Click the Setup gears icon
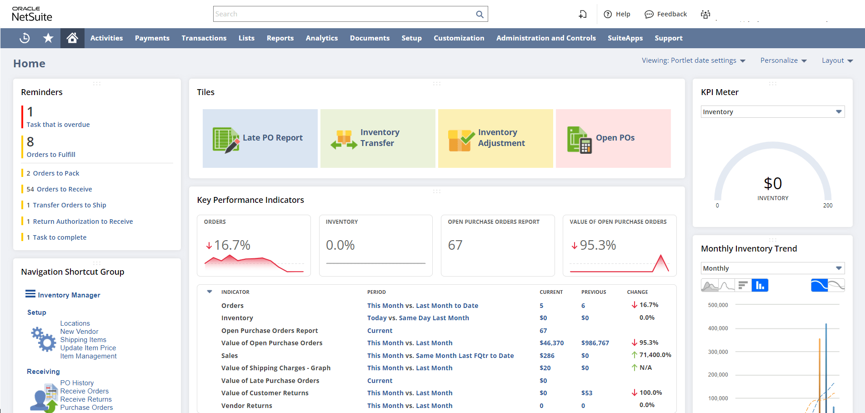This screenshot has width=865, height=413. (43, 340)
